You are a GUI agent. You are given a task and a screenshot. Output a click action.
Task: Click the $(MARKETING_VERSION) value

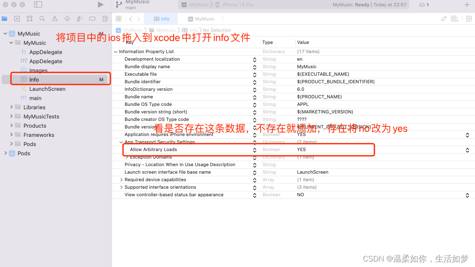[x=325, y=112]
